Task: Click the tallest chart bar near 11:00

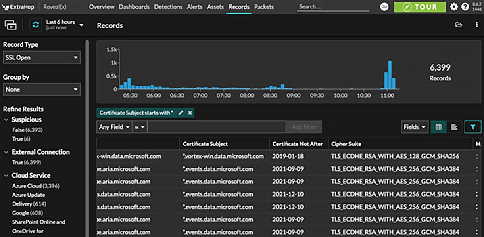Action: [x=390, y=75]
